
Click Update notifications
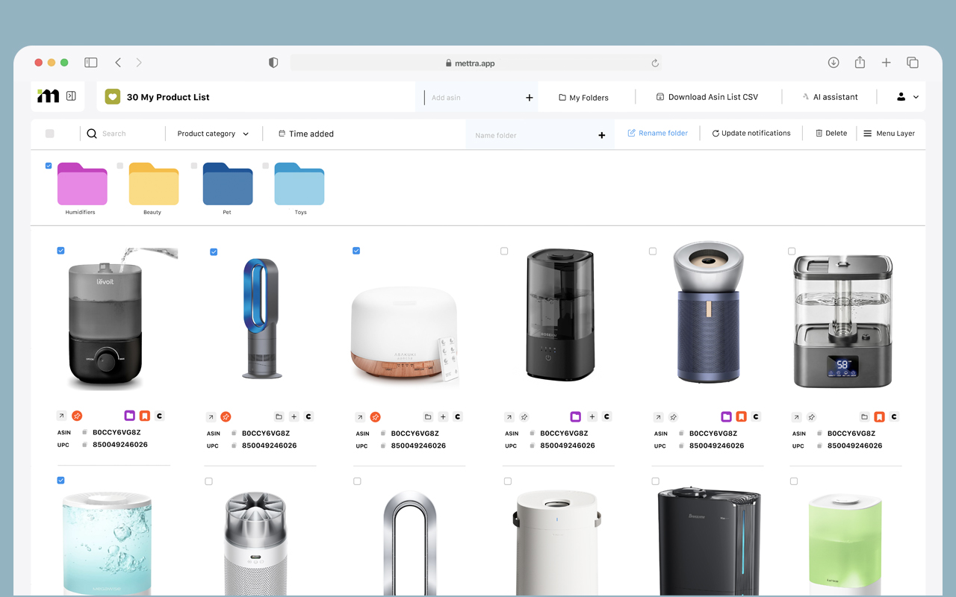click(x=751, y=133)
